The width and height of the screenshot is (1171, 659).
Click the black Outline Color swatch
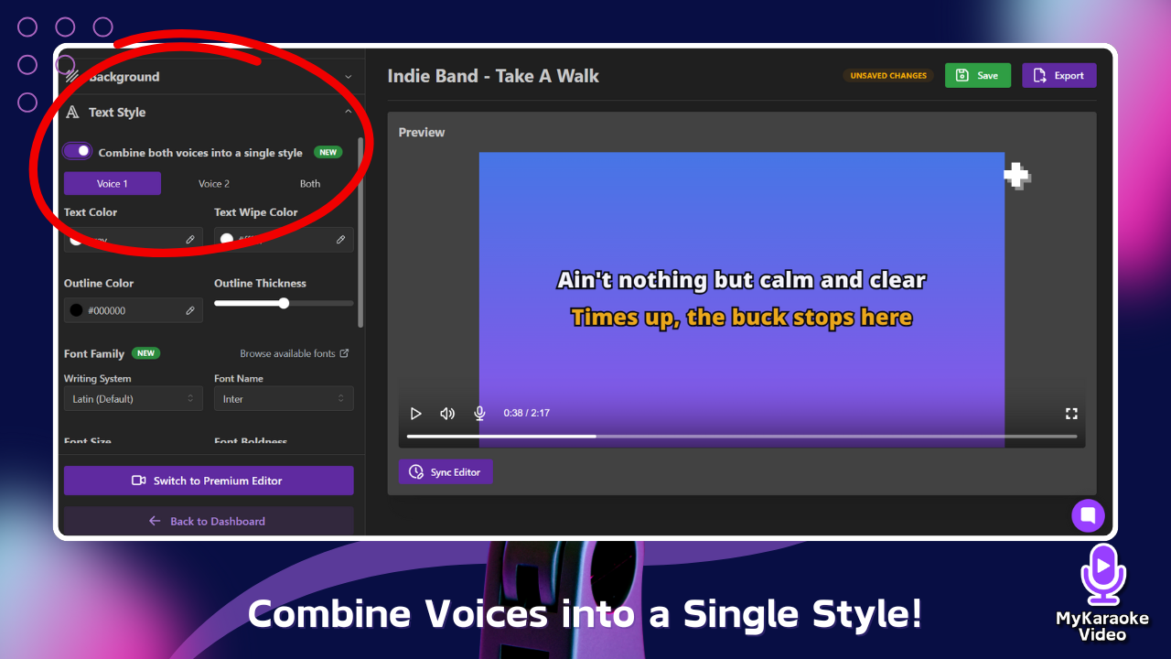(x=77, y=310)
